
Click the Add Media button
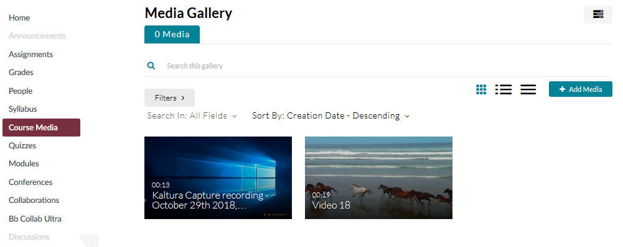tap(581, 89)
